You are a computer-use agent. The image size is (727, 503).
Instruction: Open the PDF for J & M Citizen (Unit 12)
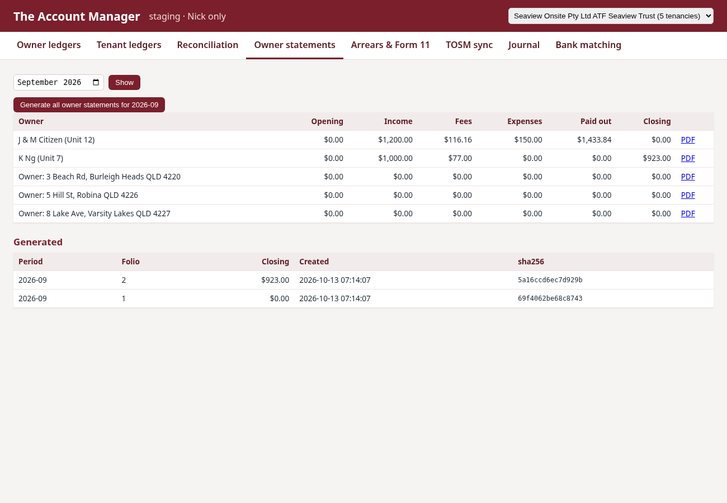tap(688, 140)
